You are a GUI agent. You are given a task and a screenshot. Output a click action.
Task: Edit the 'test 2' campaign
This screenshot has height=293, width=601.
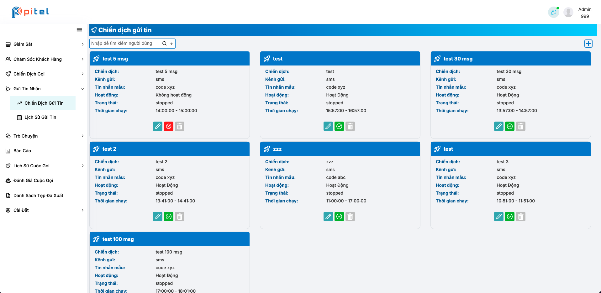point(158,217)
